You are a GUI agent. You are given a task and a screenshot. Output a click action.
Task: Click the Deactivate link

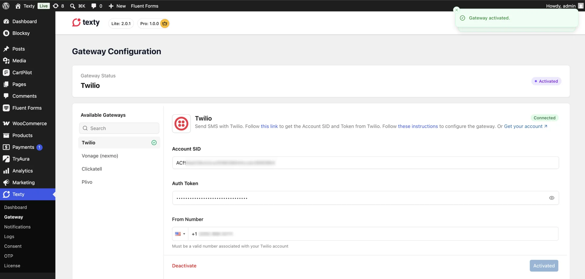[x=184, y=266]
